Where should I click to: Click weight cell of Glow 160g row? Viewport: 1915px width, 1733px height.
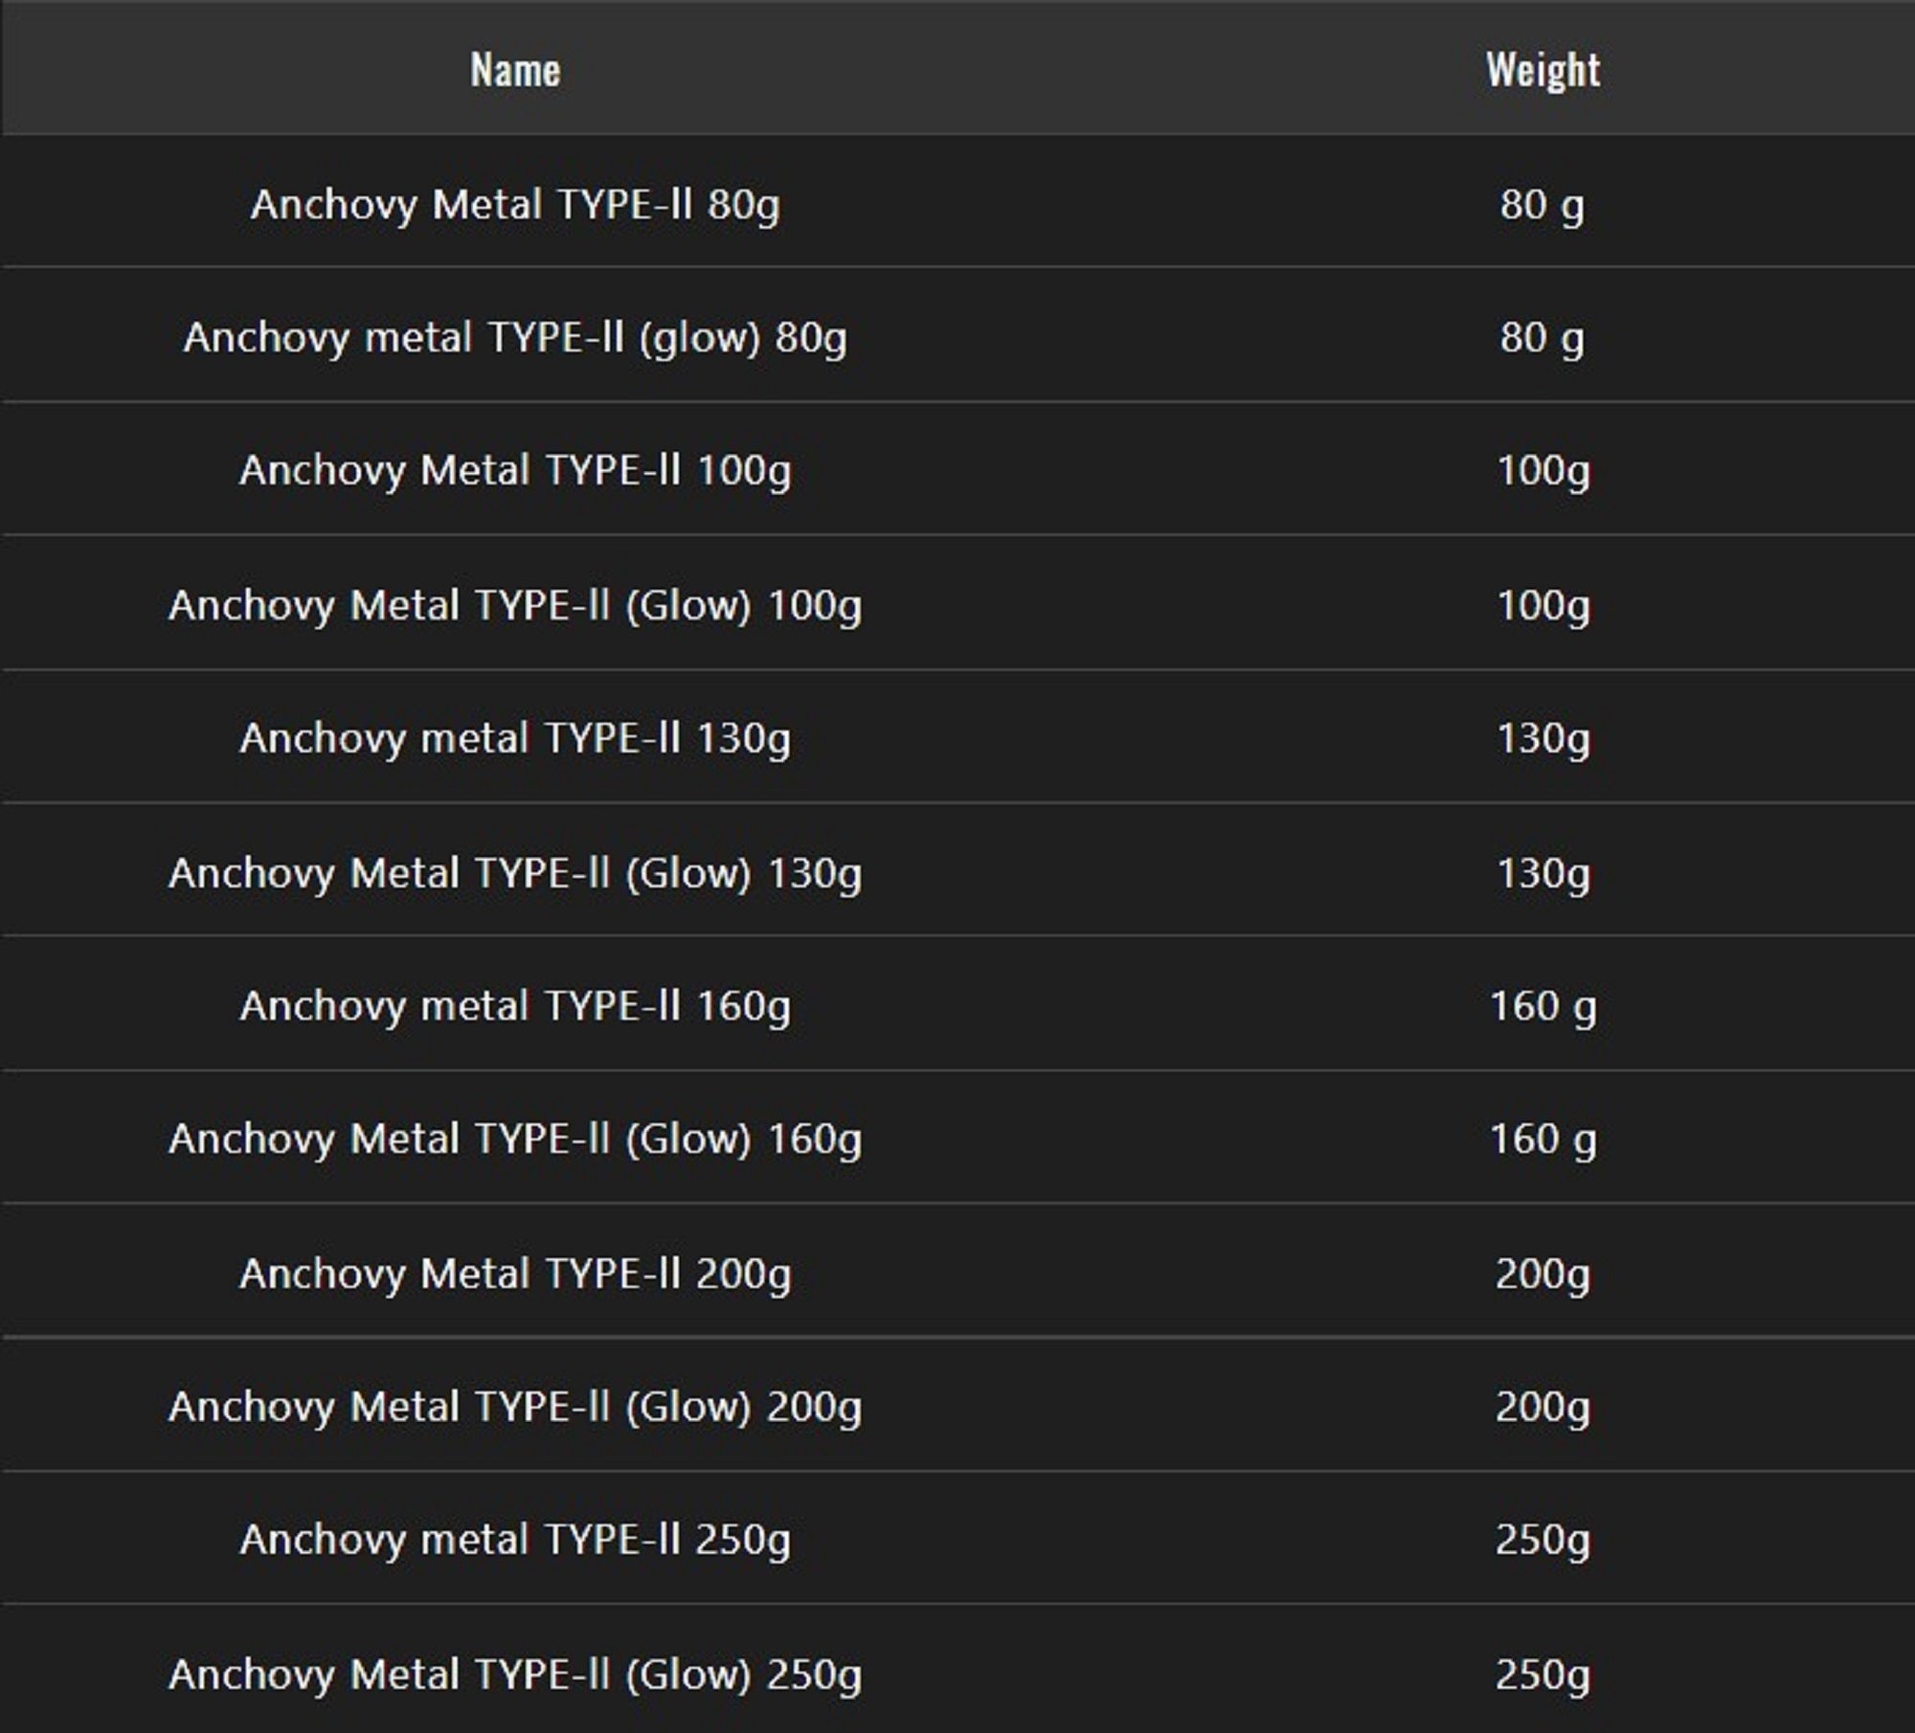pyautogui.click(x=1543, y=1139)
